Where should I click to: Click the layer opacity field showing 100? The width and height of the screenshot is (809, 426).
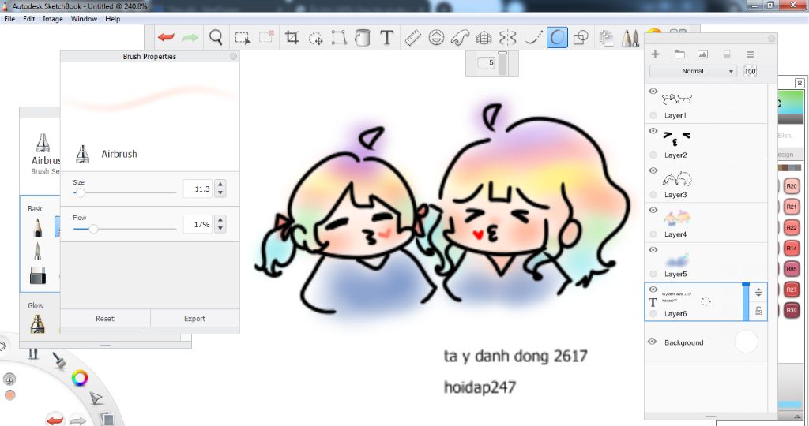pyautogui.click(x=751, y=71)
